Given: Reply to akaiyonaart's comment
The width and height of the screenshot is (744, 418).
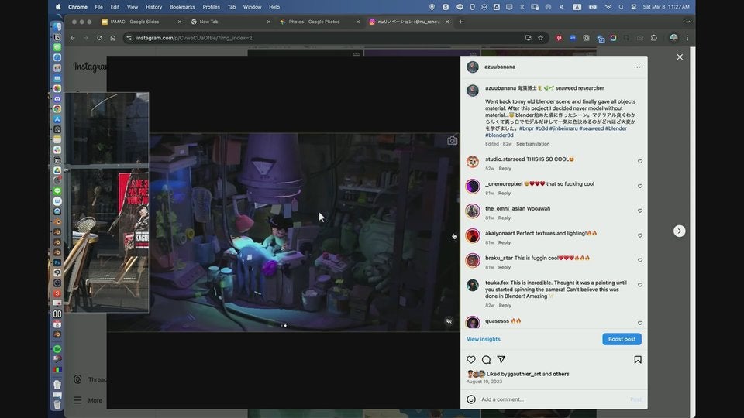Looking at the screenshot, I should pos(505,242).
